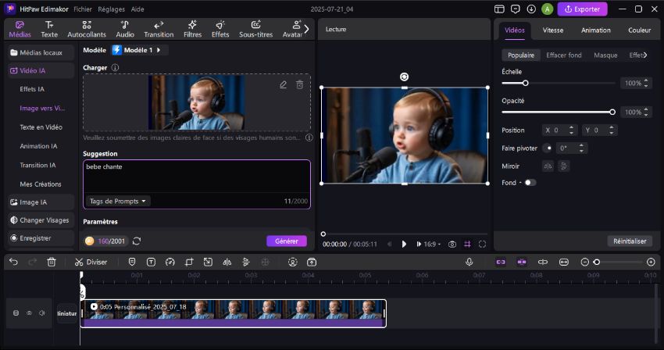664x350 pixels.
Task: Open the Modèle 1 selector
Action: tap(139, 50)
